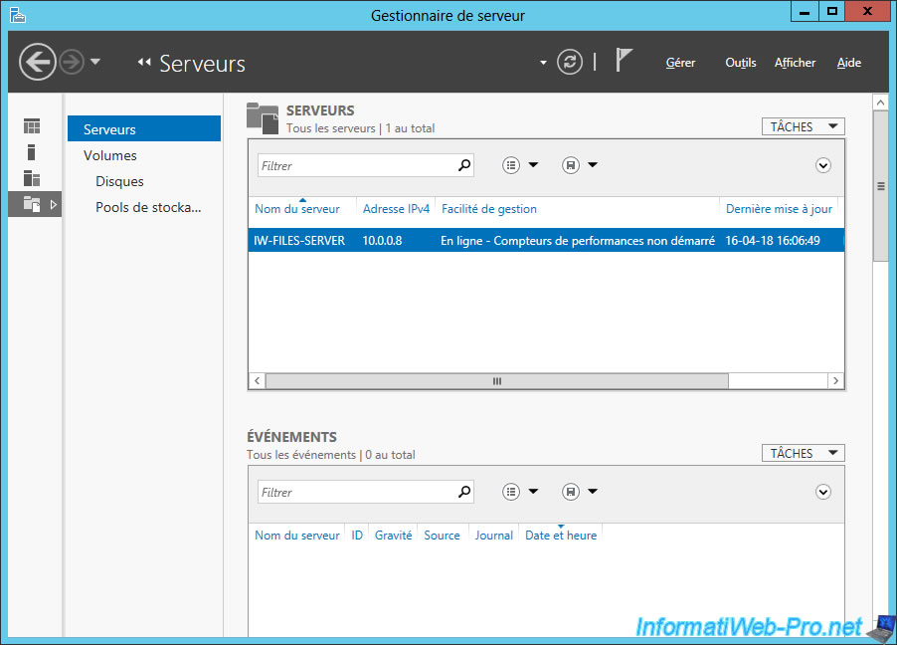Click the horizontal scroll left arrow
Image resolution: width=897 pixels, height=645 pixels.
pos(257,381)
